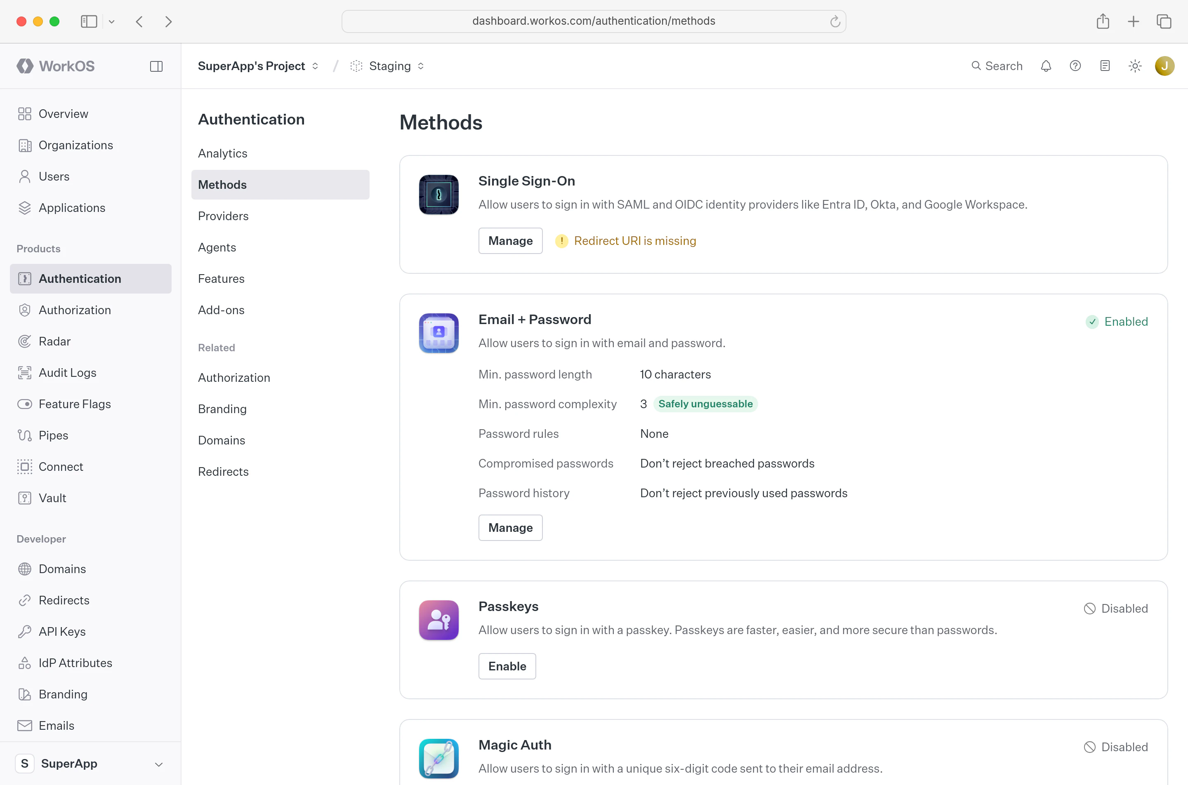Open Connect product
Image resolution: width=1188 pixels, height=785 pixels.
pyautogui.click(x=91, y=467)
